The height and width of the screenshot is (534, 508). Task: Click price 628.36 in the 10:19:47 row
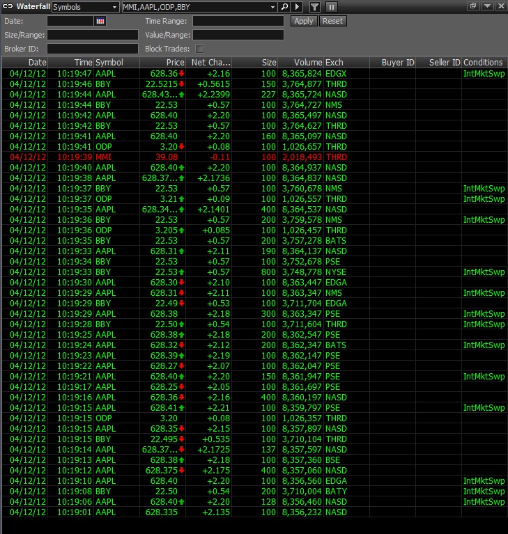pyautogui.click(x=164, y=74)
